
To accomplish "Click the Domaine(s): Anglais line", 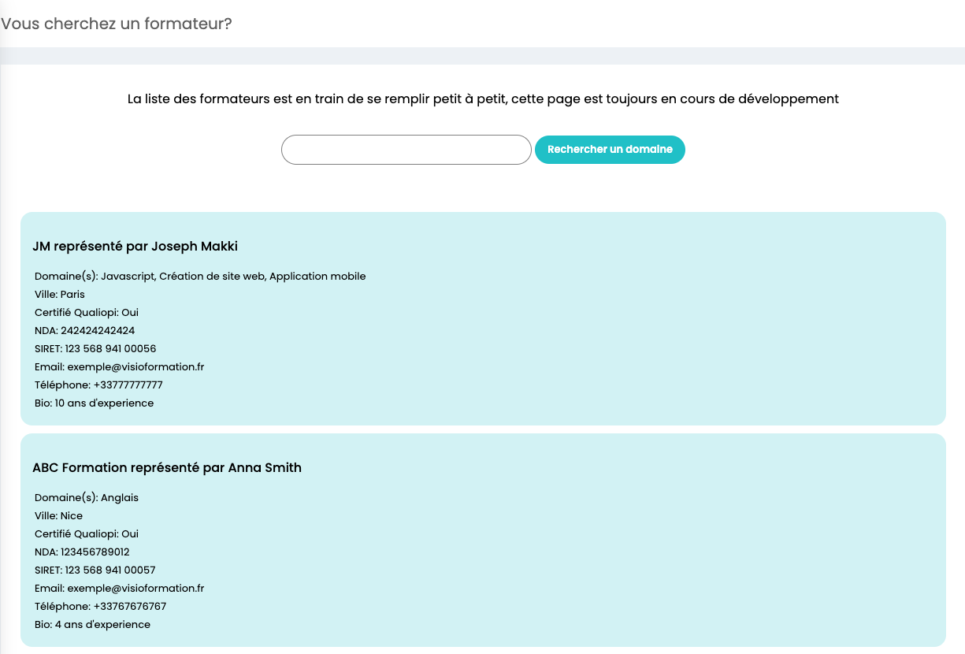I will (87, 498).
